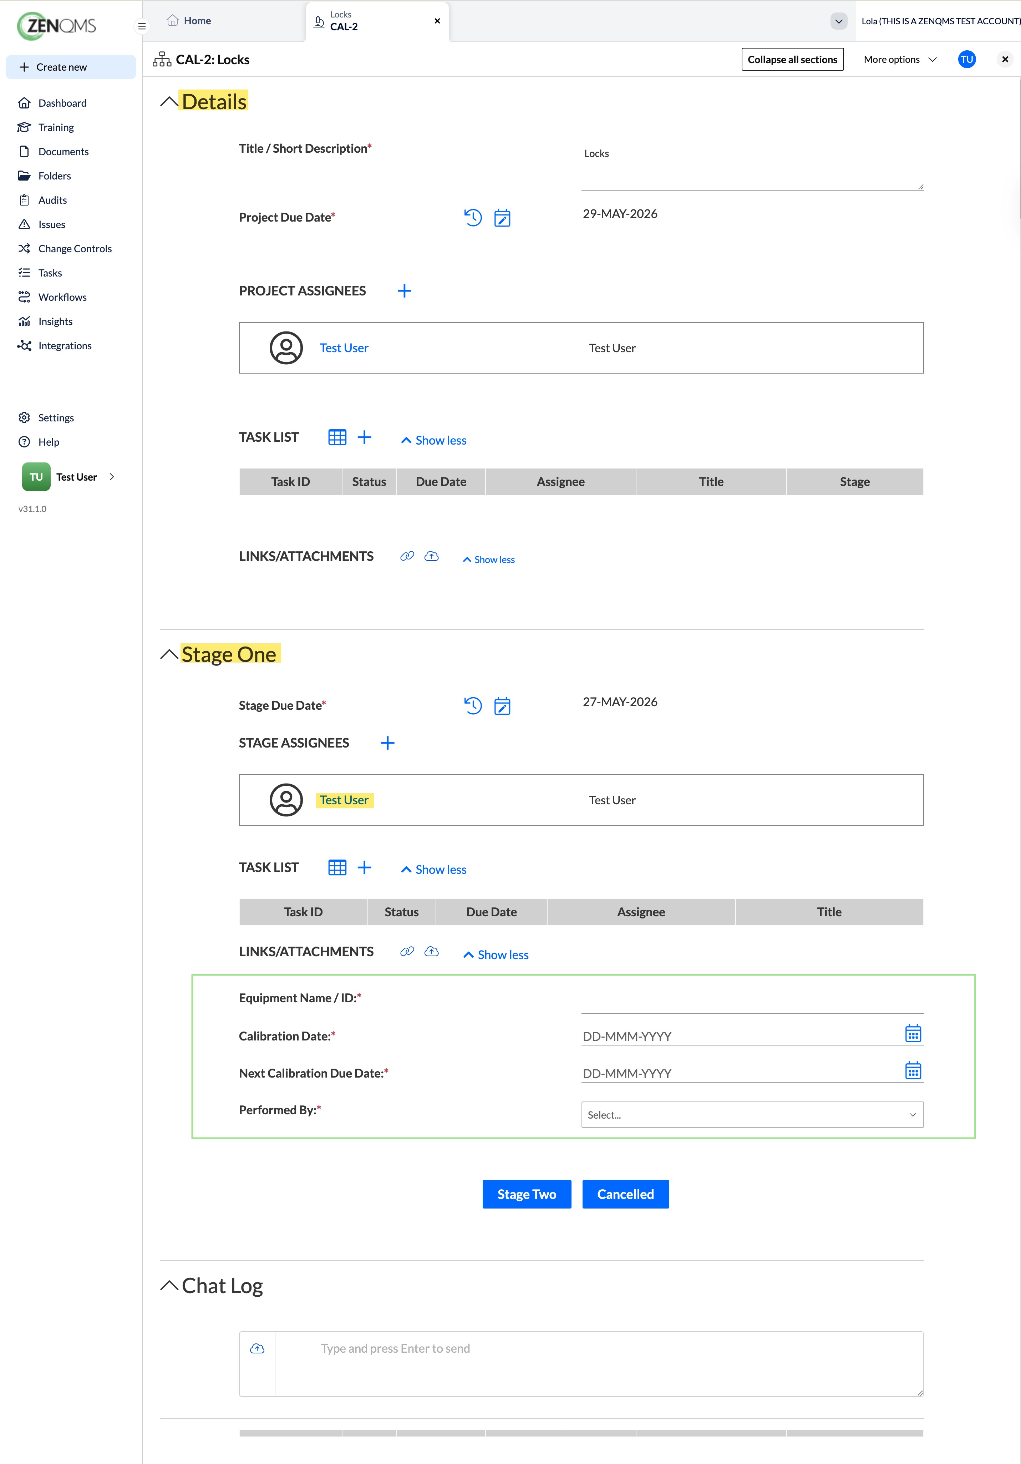Toggle the sidebar hamburger menu
The height and width of the screenshot is (1464, 1021).
[x=142, y=26]
